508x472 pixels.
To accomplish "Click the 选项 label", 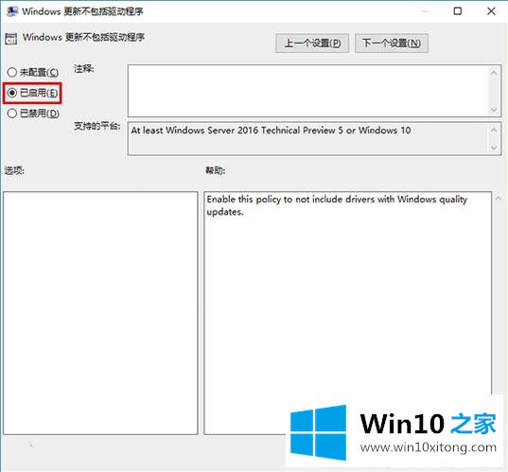I will point(14,170).
